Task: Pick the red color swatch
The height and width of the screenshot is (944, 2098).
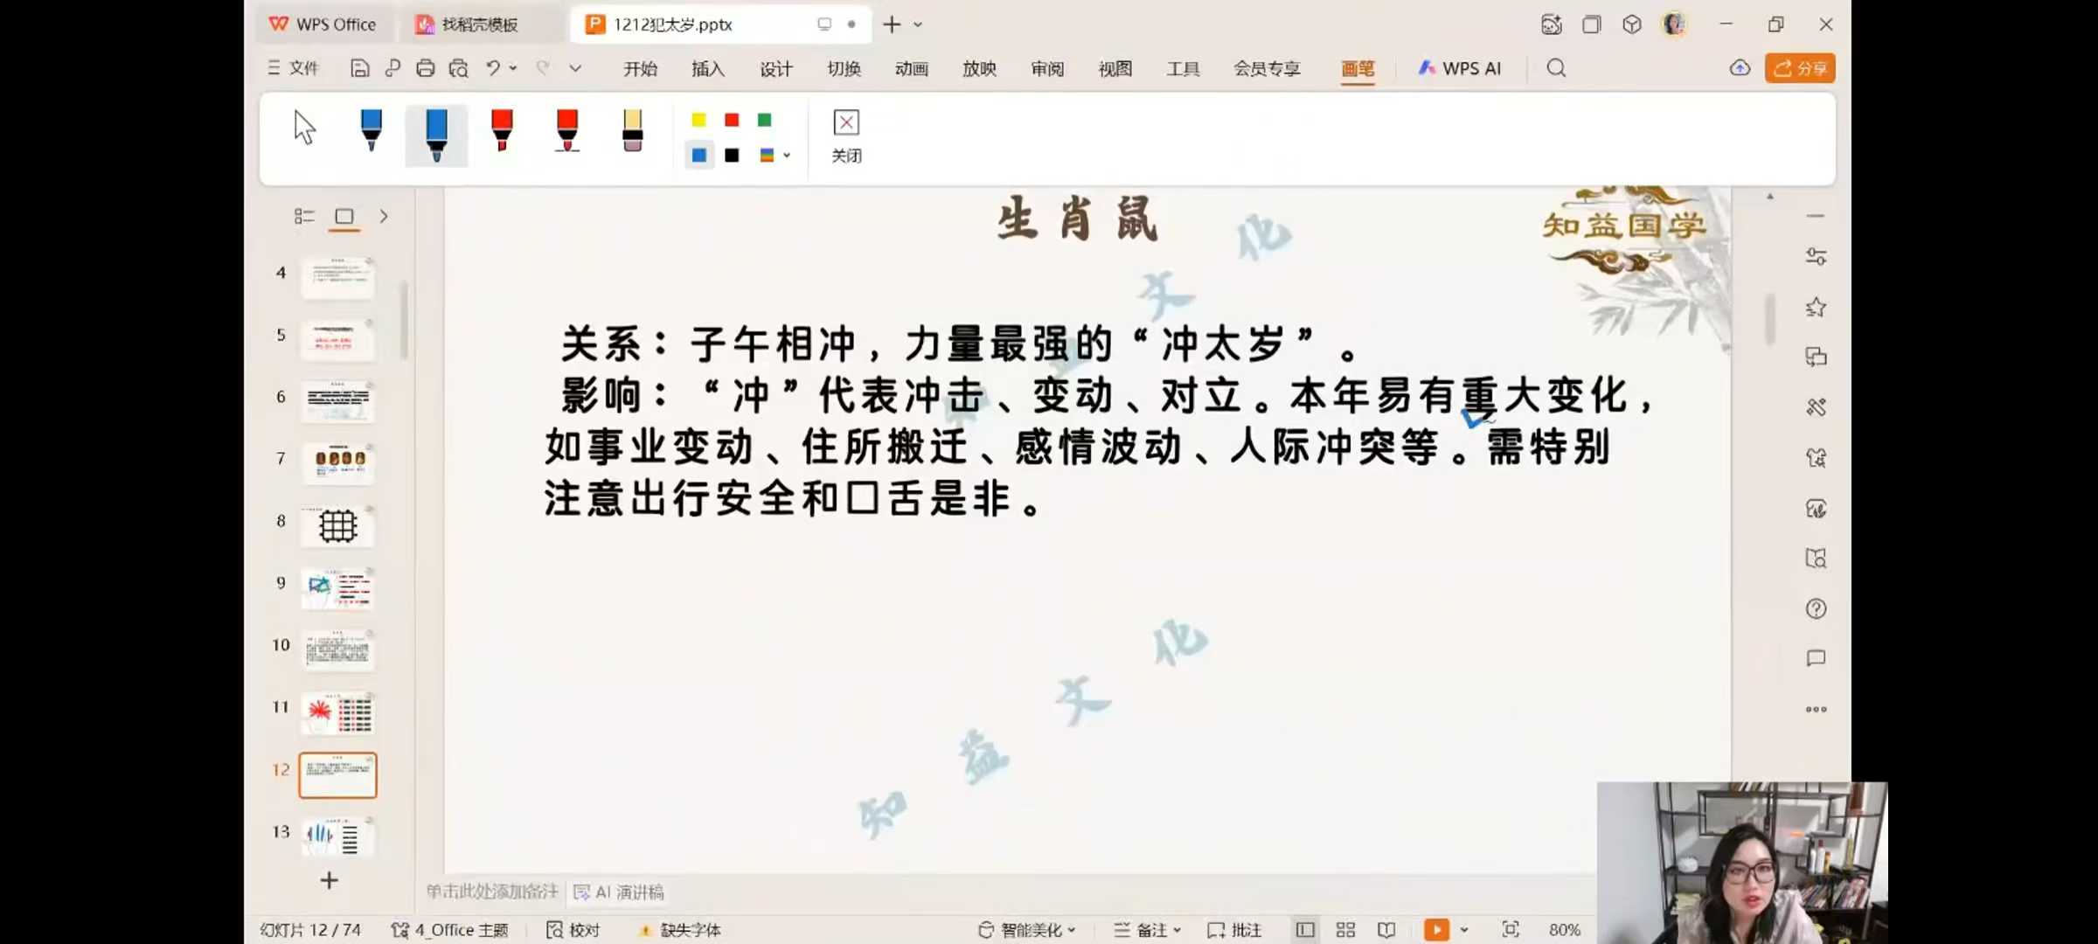Action: pyautogui.click(x=732, y=120)
